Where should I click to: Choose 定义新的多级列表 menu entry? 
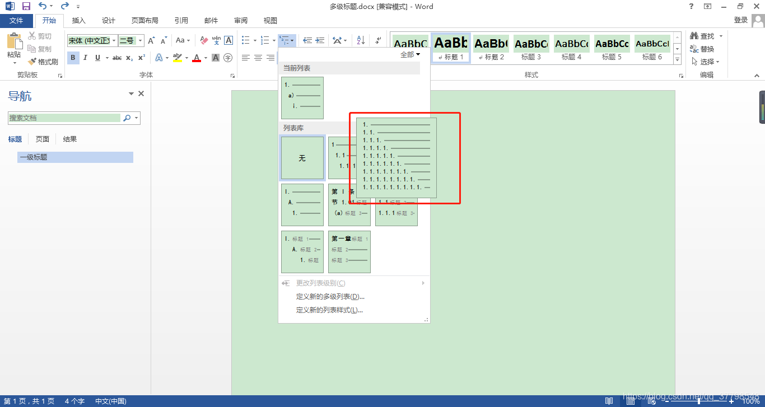tap(330, 297)
